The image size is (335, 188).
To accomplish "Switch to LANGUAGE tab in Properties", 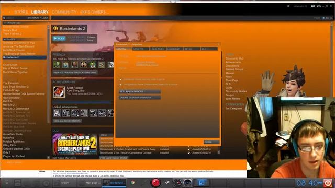I will pos(175,49).
